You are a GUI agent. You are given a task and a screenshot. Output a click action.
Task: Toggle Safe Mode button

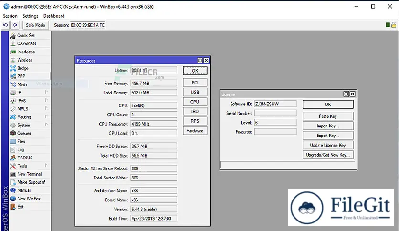pos(35,25)
